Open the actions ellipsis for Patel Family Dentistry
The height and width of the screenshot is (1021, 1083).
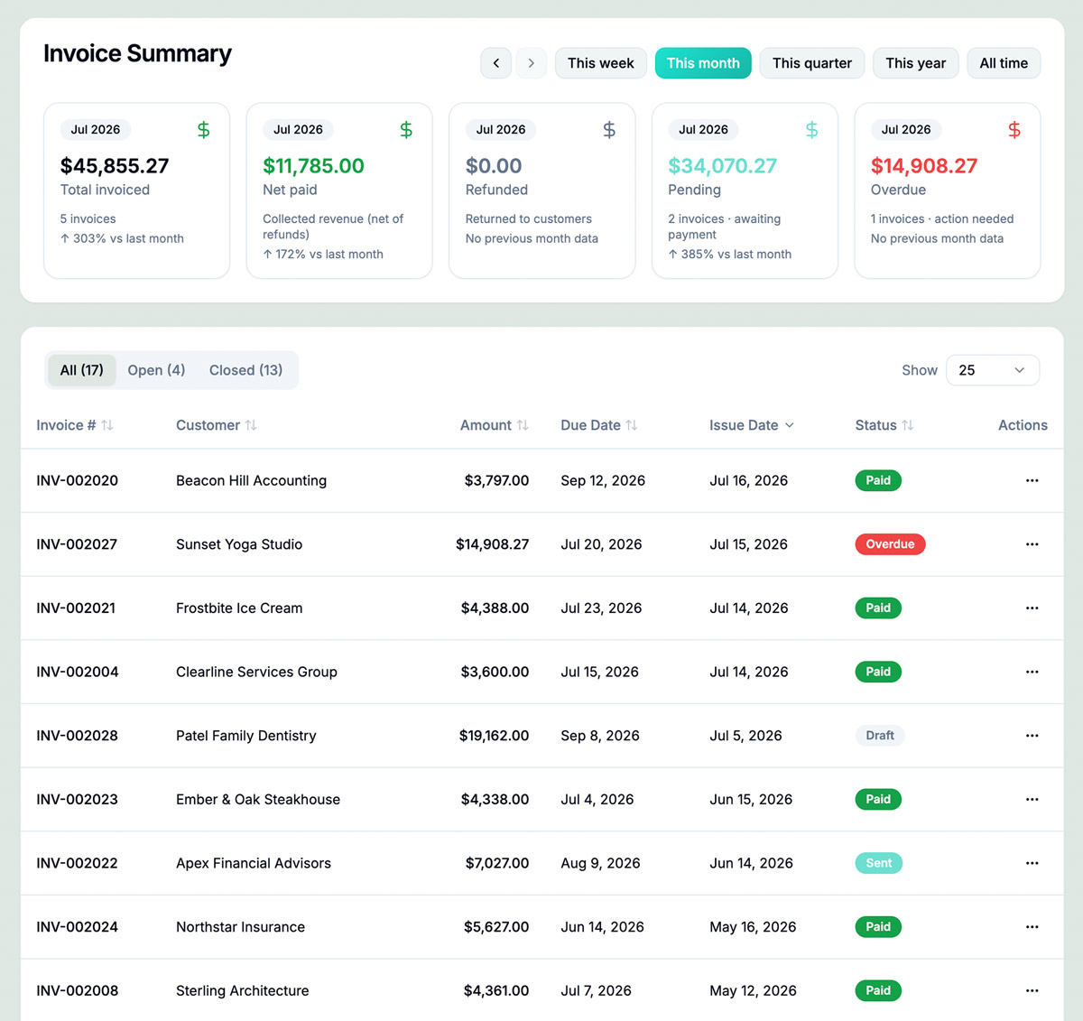tap(1032, 736)
